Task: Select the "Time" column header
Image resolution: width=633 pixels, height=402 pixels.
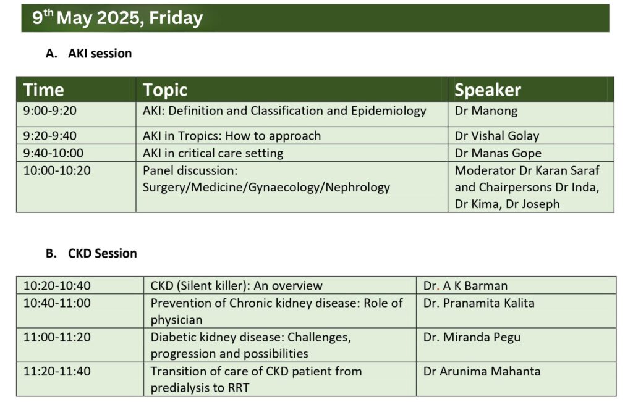Action: 44,90
